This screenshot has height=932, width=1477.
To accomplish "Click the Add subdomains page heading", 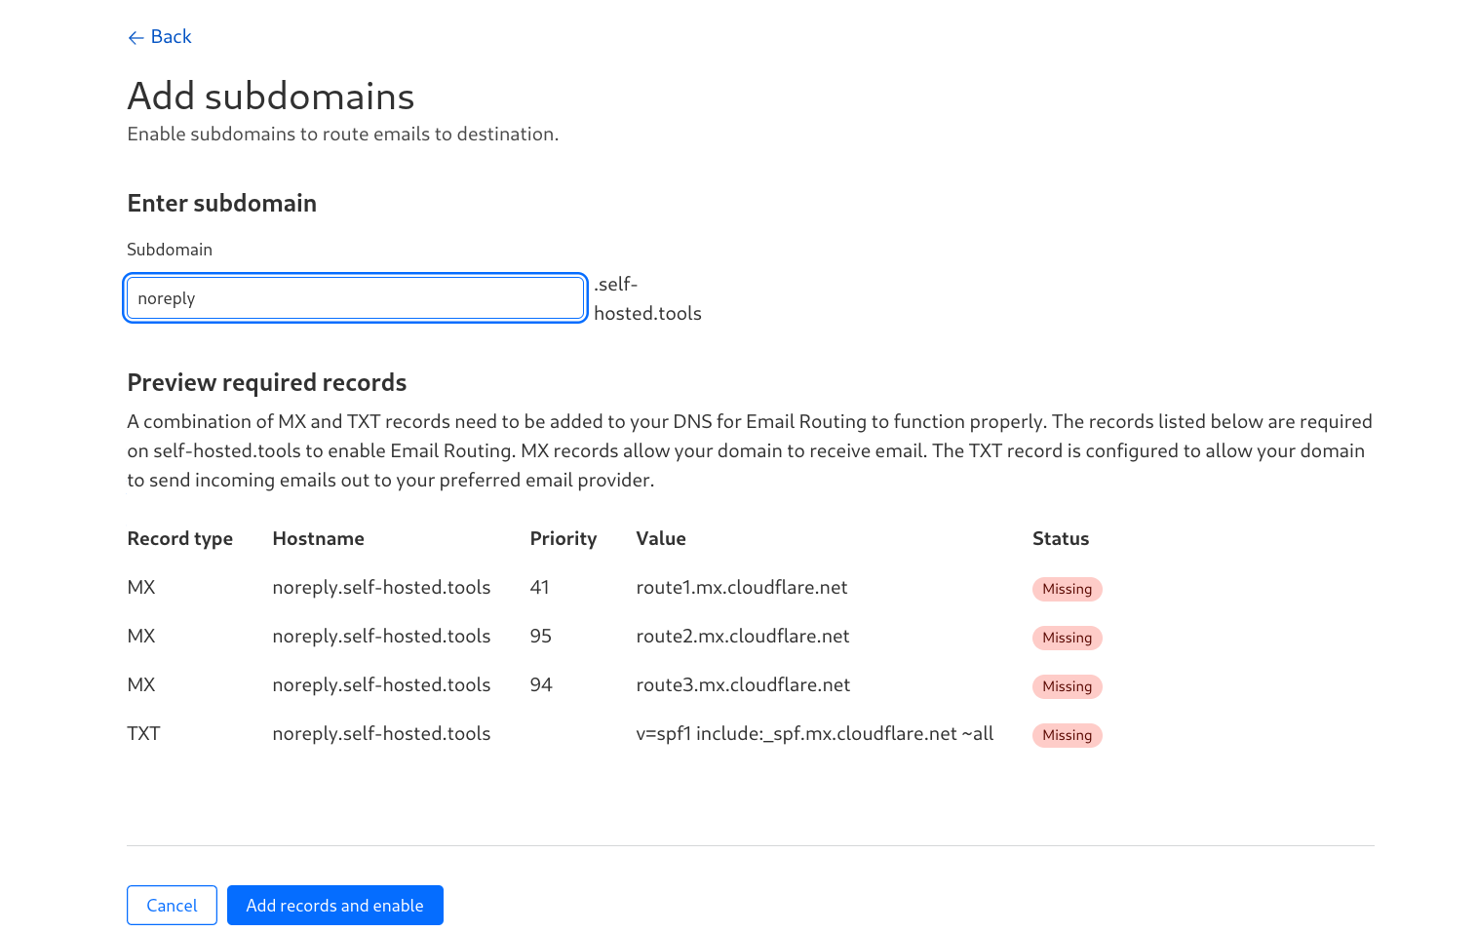I will click(271, 97).
